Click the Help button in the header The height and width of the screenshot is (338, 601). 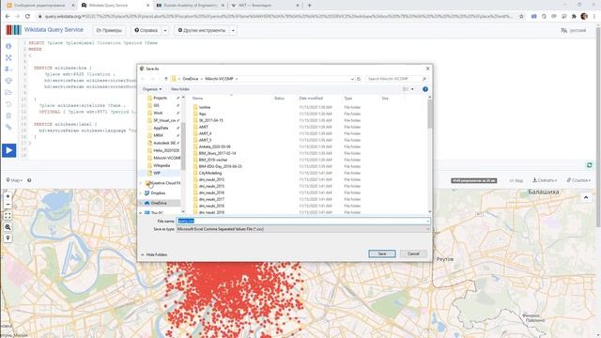coord(146,30)
